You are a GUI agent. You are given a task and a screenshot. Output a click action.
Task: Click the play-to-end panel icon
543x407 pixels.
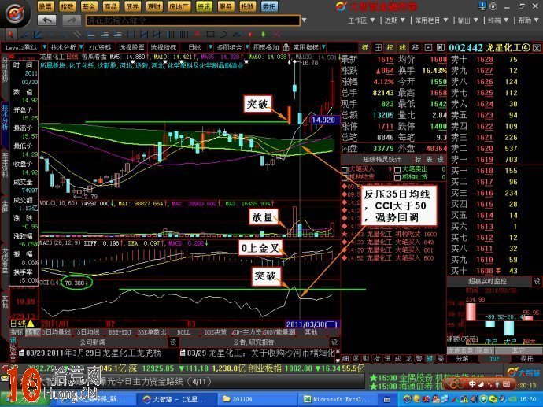point(440,47)
